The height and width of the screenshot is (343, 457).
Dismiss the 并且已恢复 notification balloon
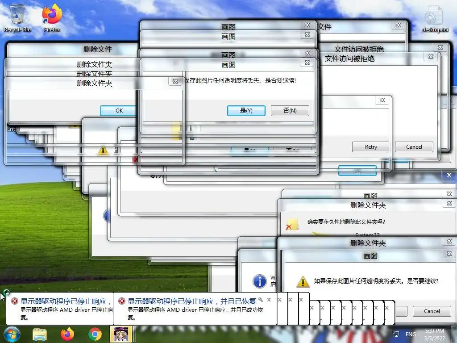click(269, 300)
